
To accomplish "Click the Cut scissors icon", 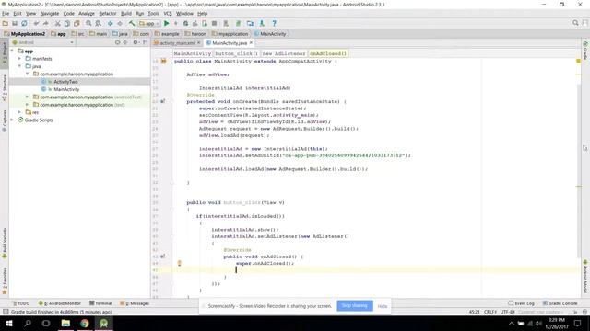I will [x=57, y=23].
